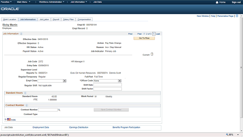243x137 pixels.
Task: Show previous row arrow icon
Action: [x=144, y=34]
